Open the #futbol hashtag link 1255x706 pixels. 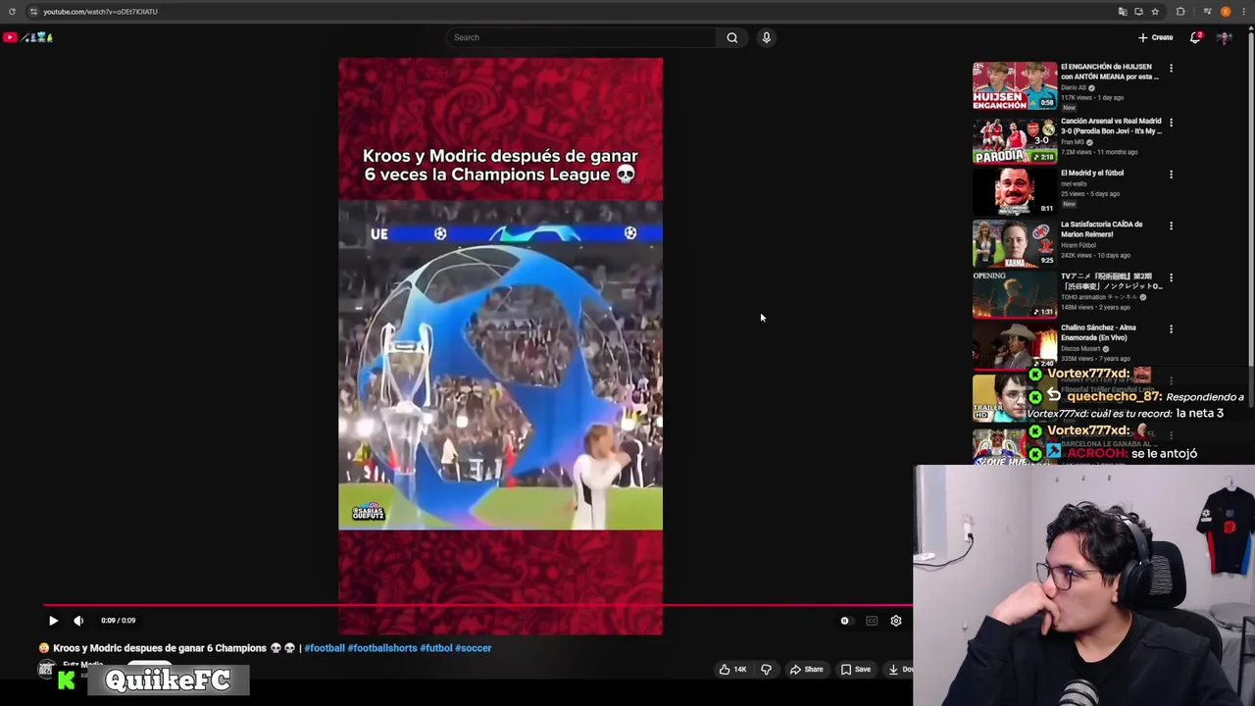(x=436, y=648)
